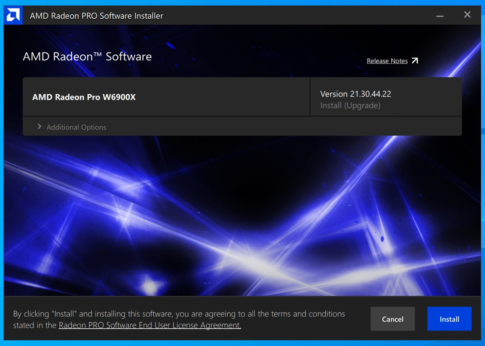
Task: Expand the Additional Options section
Action: pyautogui.click(x=76, y=127)
